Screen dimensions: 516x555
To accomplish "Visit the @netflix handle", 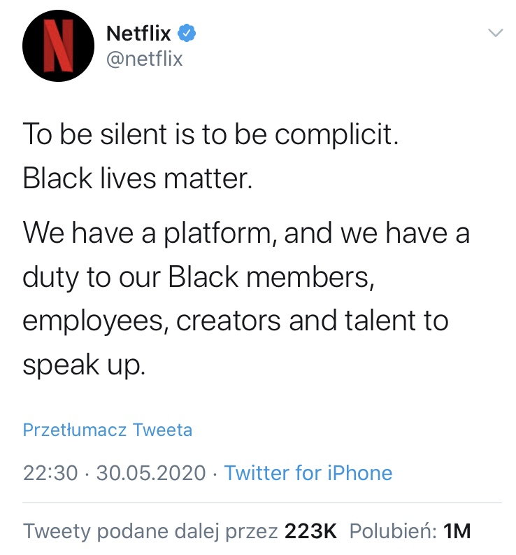I will pyautogui.click(x=143, y=59).
